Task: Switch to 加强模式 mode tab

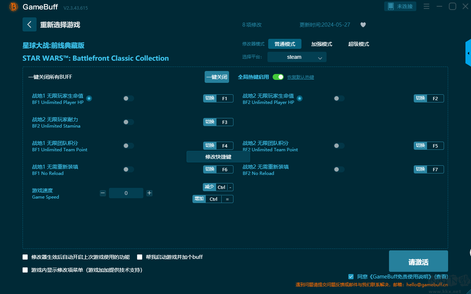Action: (x=322, y=44)
